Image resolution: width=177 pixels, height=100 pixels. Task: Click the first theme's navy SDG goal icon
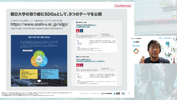tap(81, 31)
